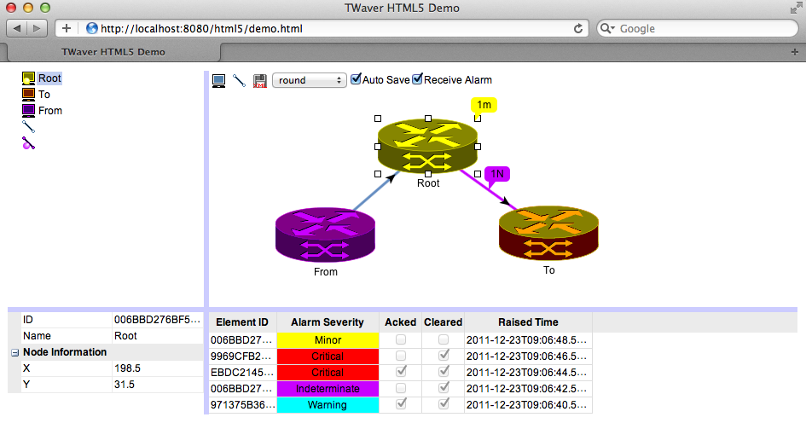This screenshot has width=806, height=423.
Task: Click the blue link from From to Root
Action: 375,191
